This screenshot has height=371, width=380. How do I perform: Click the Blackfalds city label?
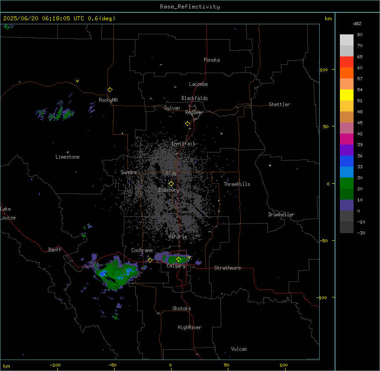click(x=194, y=98)
